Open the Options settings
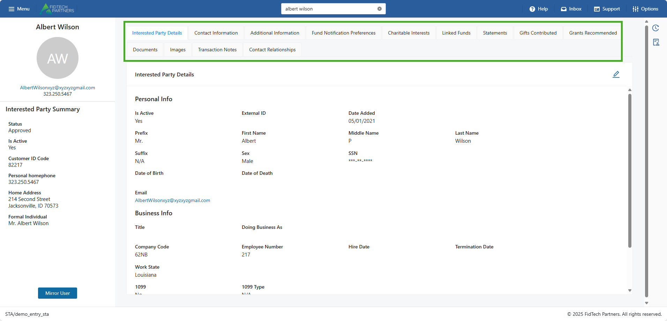The width and height of the screenshot is (667, 321). point(645,9)
